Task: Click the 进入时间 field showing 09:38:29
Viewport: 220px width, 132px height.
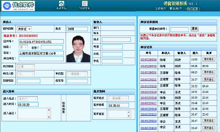Action: tap(28, 104)
